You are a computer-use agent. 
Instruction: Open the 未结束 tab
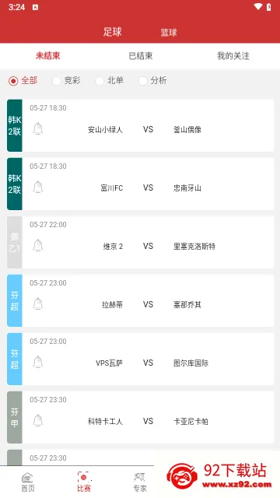(47, 56)
